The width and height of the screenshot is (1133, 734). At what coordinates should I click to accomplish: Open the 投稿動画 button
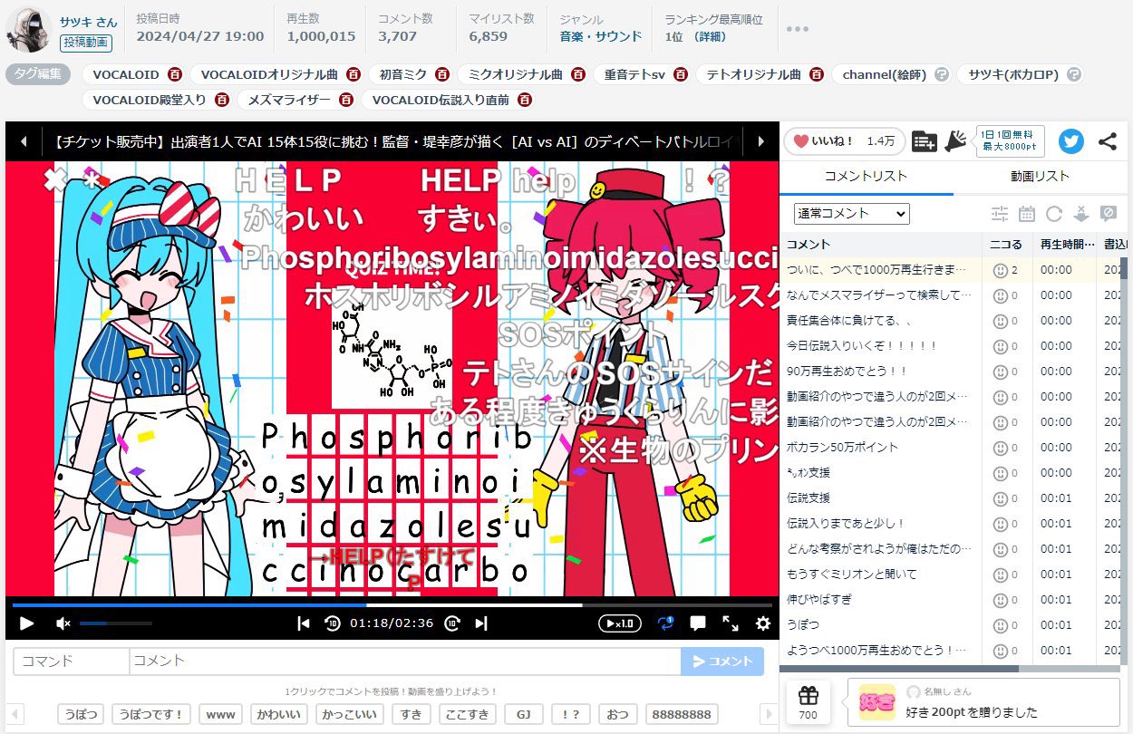86,43
